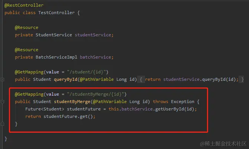This screenshot has height=149, width=249.
Task: Collapse the studentByMerge method at its gutter fold marker
Action: click(2, 102)
